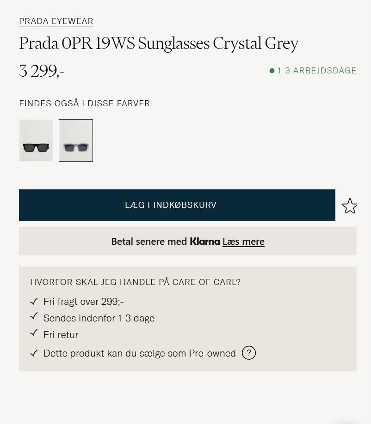Click the Hvorfor skal jeg handle heading
The width and height of the screenshot is (371, 424).
point(135,282)
